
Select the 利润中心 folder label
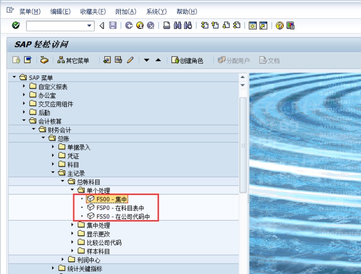pyautogui.click(x=89, y=260)
